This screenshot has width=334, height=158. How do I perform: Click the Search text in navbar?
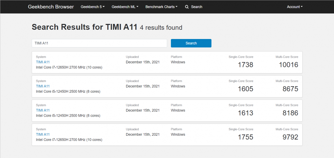197,7
